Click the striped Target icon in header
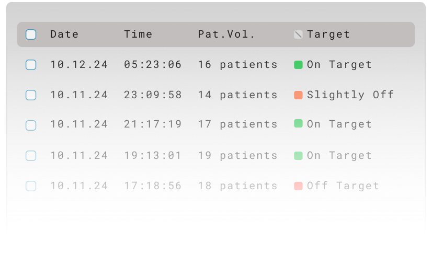 coord(298,34)
